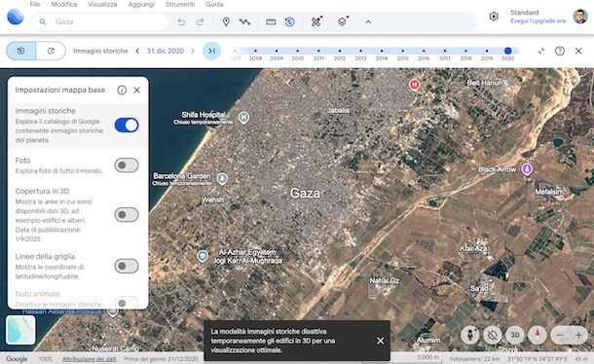Collapse the timeline bar
Image resolution: width=594 pixels, height=364 pixels.
[541, 51]
